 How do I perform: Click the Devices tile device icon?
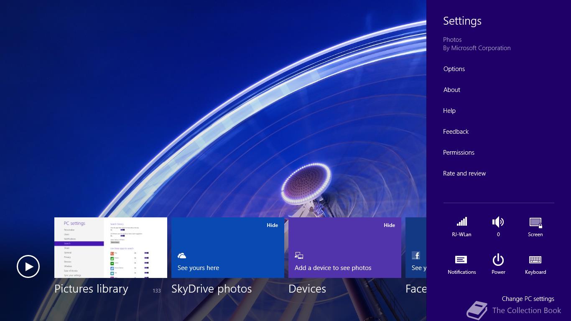(x=299, y=255)
